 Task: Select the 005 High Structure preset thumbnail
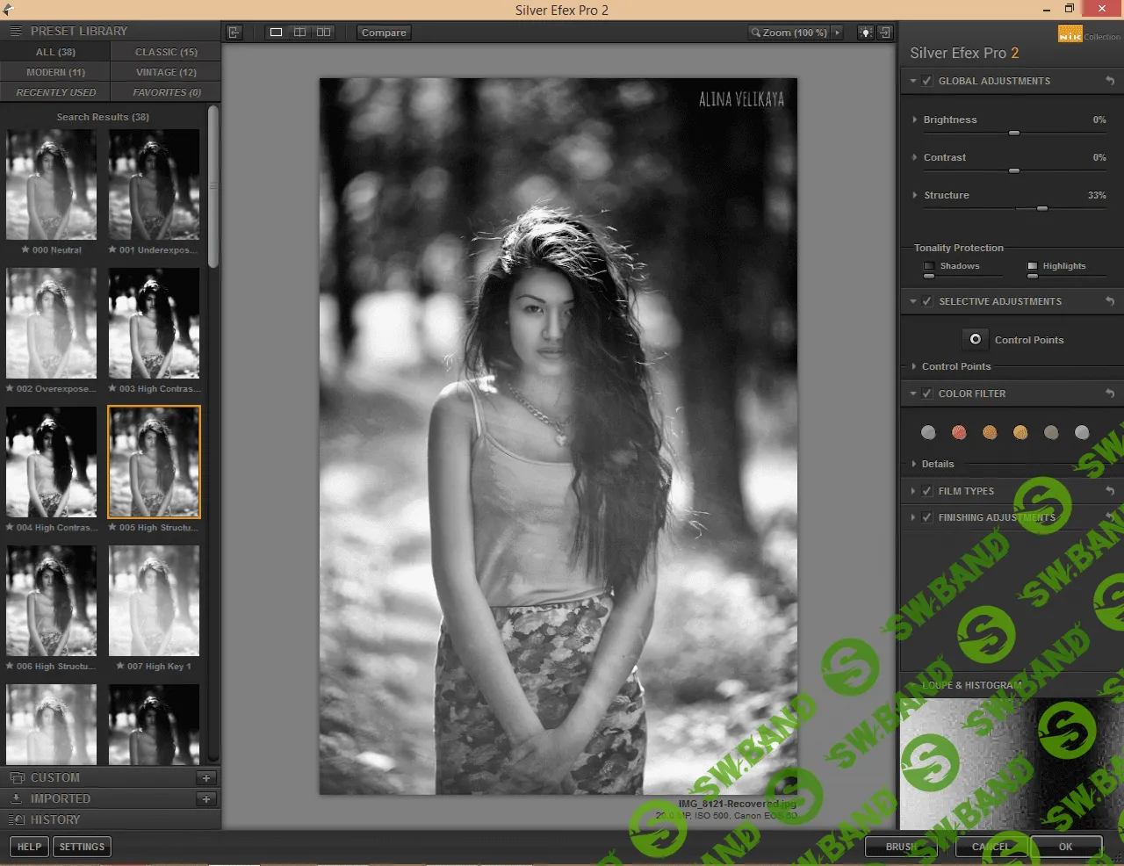pyautogui.click(x=154, y=461)
